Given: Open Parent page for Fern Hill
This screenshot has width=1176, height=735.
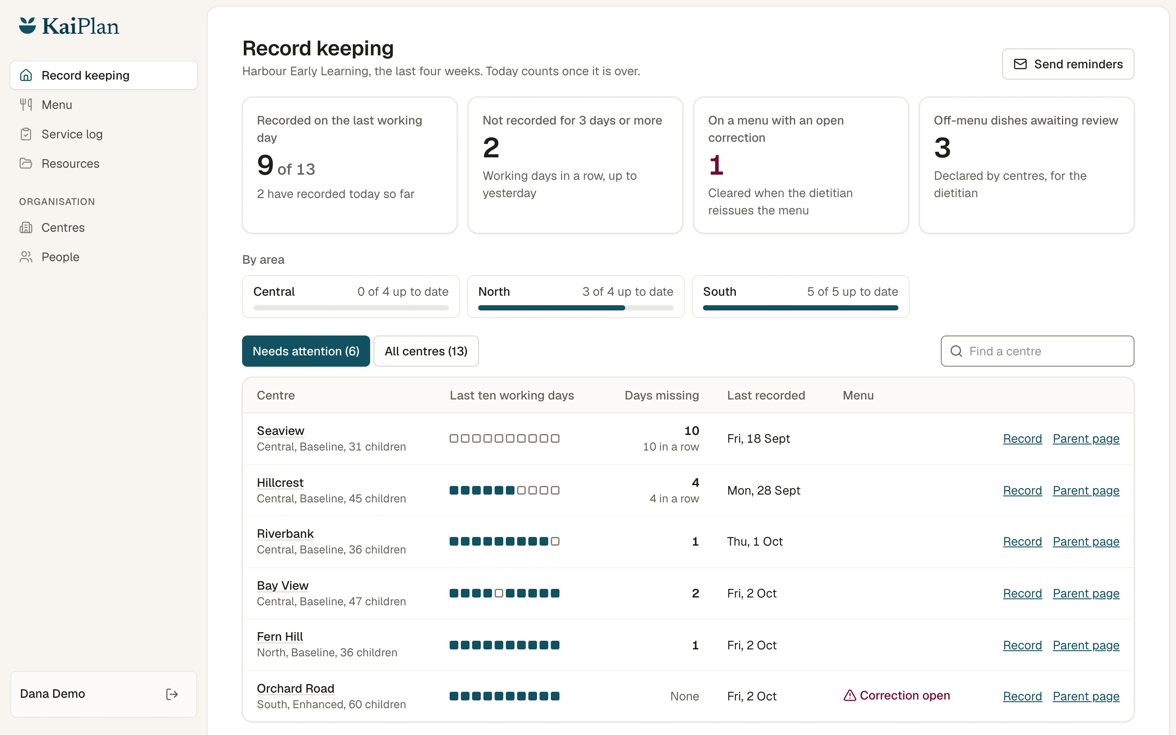Looking at the screenshot, I should (1086, 646).
